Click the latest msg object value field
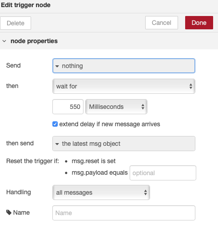Screen dimensions: 218x232 124,144
